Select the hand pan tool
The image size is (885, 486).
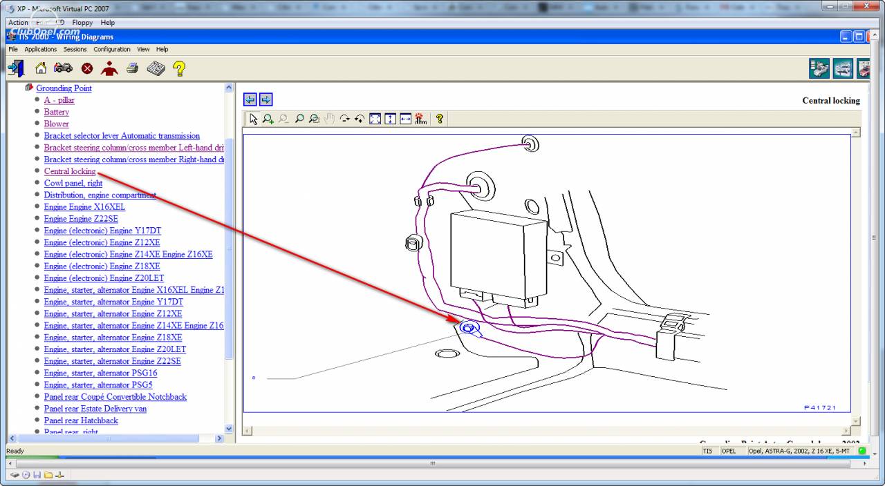coord(329,119)
